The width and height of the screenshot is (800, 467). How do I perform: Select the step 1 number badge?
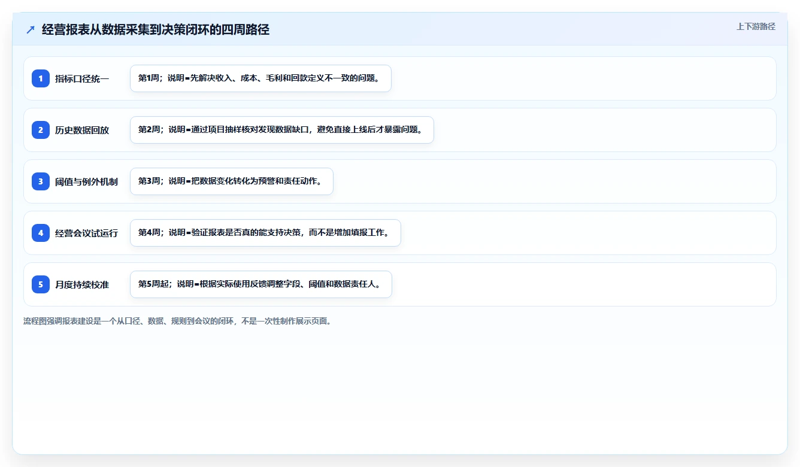tap(41, 78)
